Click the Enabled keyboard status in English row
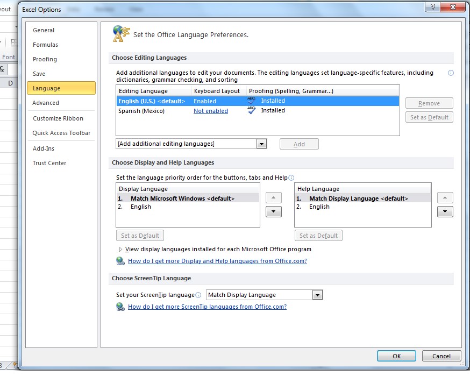Image resolution: width=470 pixels, height=383 pixels. point(205,101)
